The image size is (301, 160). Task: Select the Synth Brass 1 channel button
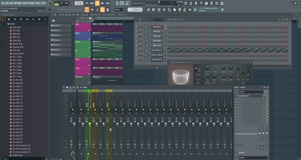[x=157, y=50]
